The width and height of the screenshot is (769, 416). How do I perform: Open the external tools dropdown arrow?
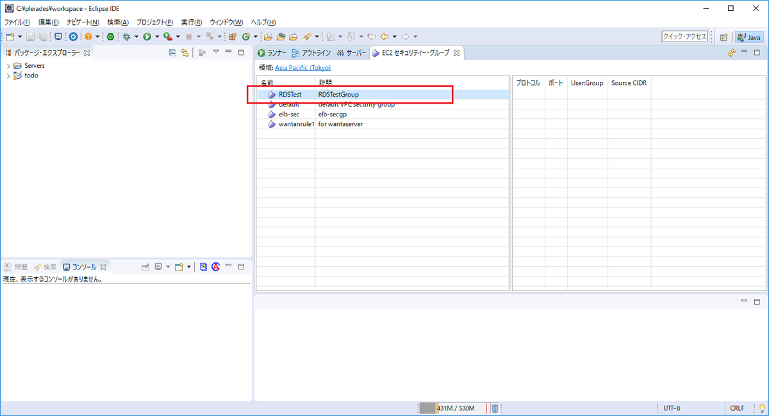click(178, 37)
